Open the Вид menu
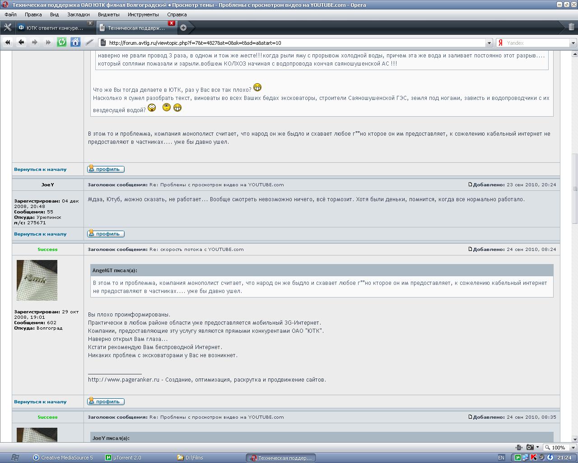The width and height of the screenshot is (578, 463). [55, 14]
